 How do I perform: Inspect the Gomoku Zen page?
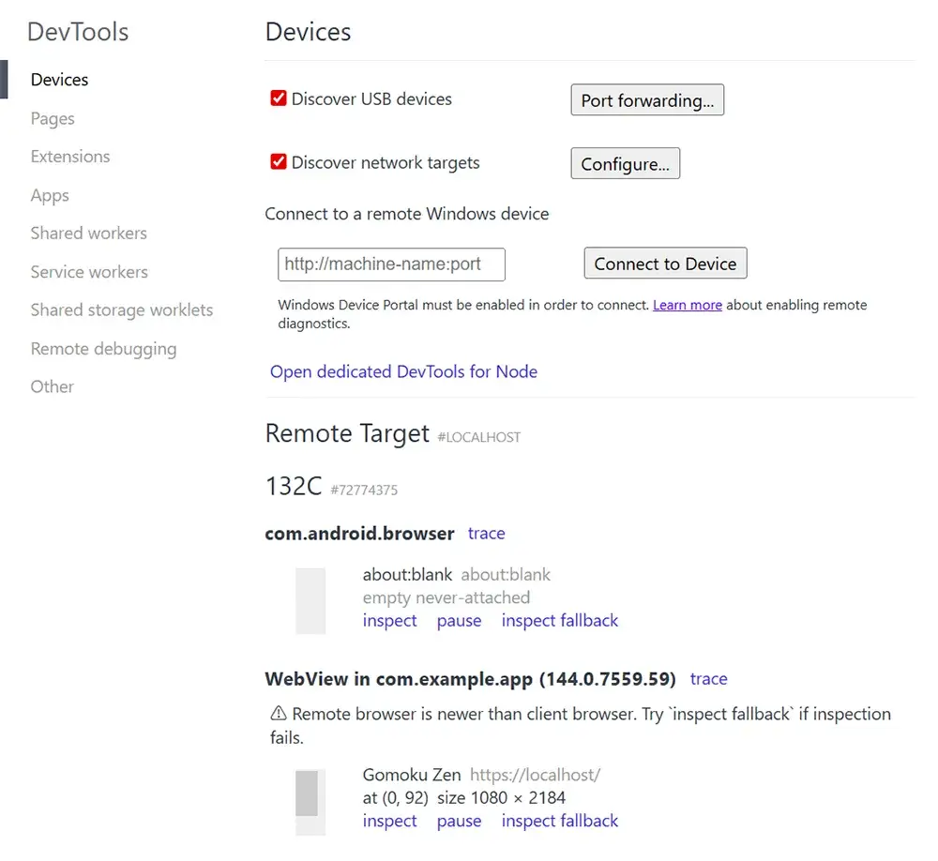point(389,821)
